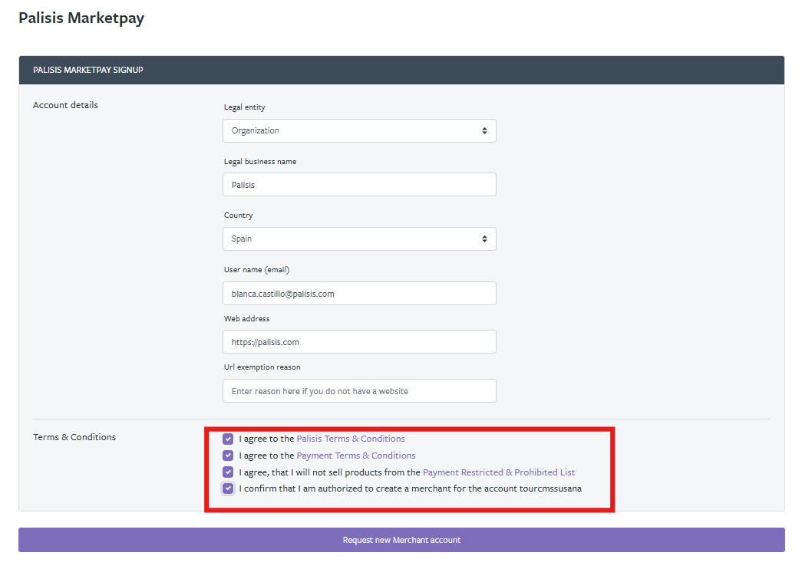Toggle the restricted products agreement checkbox
Viewport: 802px width, 569px height.
(x=228, y=472)
